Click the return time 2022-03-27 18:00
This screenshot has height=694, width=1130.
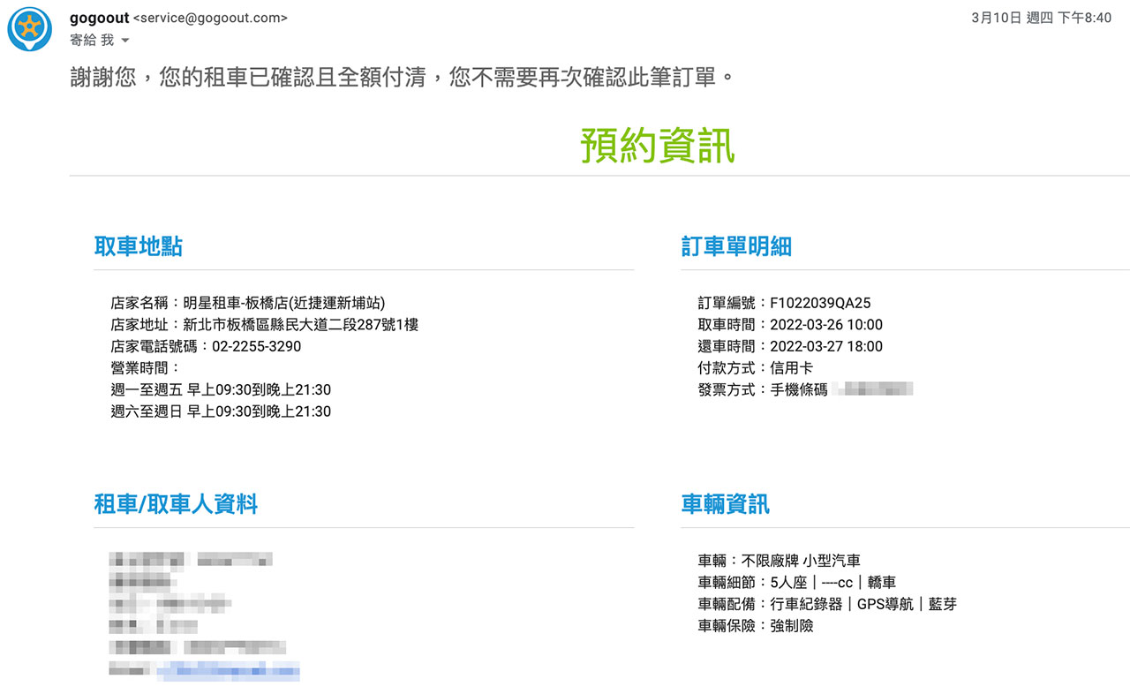(825, 346)
